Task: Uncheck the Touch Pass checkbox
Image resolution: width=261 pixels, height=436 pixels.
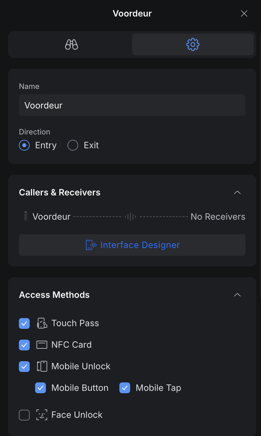Action: (24, 323)
